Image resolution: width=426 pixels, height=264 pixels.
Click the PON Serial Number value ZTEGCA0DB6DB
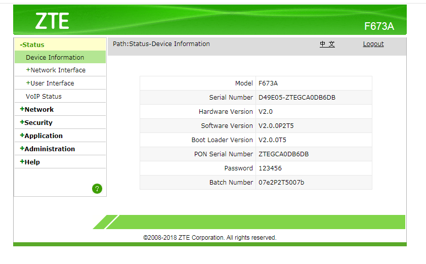tap(284, 154)
